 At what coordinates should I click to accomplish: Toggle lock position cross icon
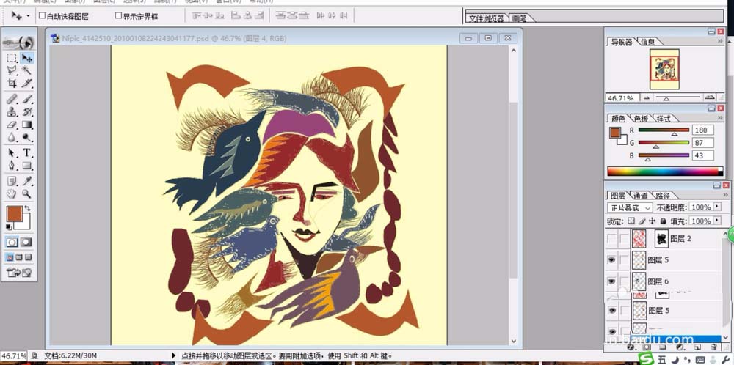pos(652,221)
